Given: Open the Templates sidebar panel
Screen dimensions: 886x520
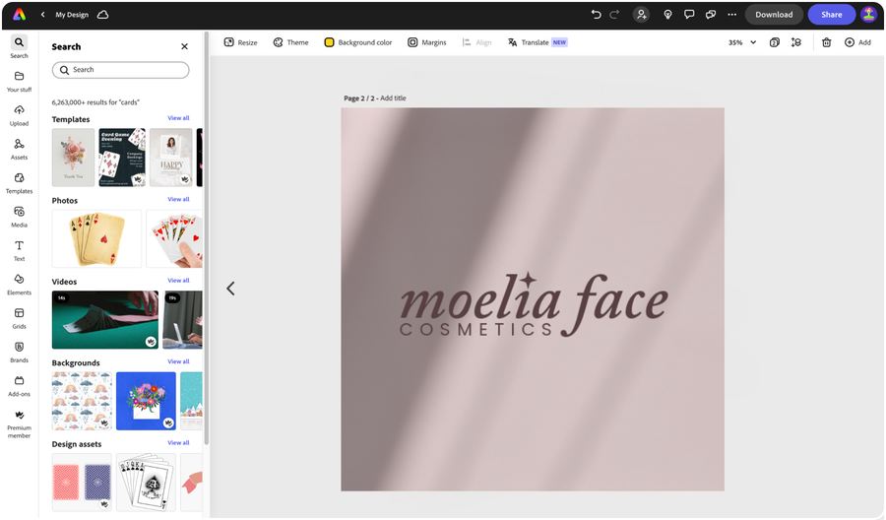Looking at the screenshot, I should point(19,183).
